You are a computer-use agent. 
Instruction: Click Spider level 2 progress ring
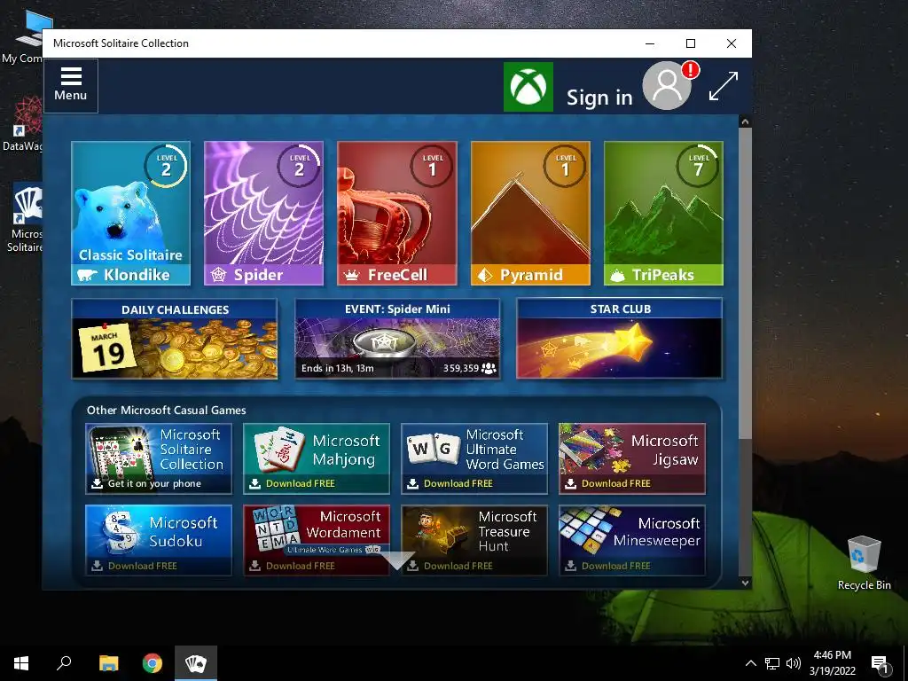(299, 166)
